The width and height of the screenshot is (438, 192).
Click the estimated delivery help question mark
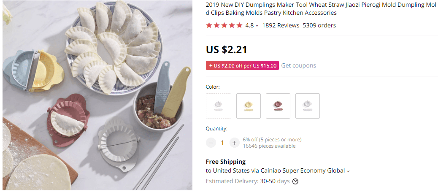point(295,181)
